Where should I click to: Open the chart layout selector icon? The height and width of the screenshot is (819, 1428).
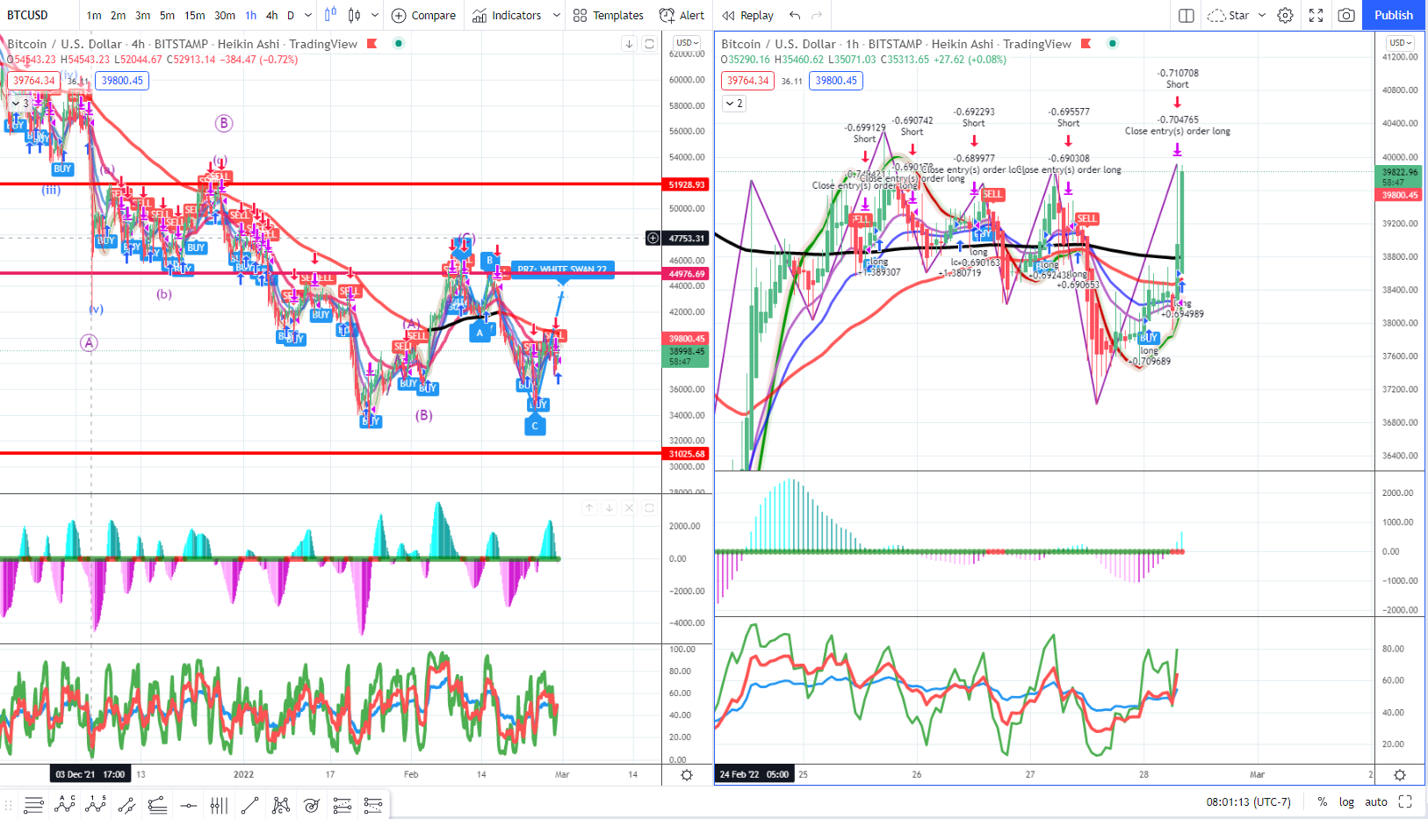1186,15
